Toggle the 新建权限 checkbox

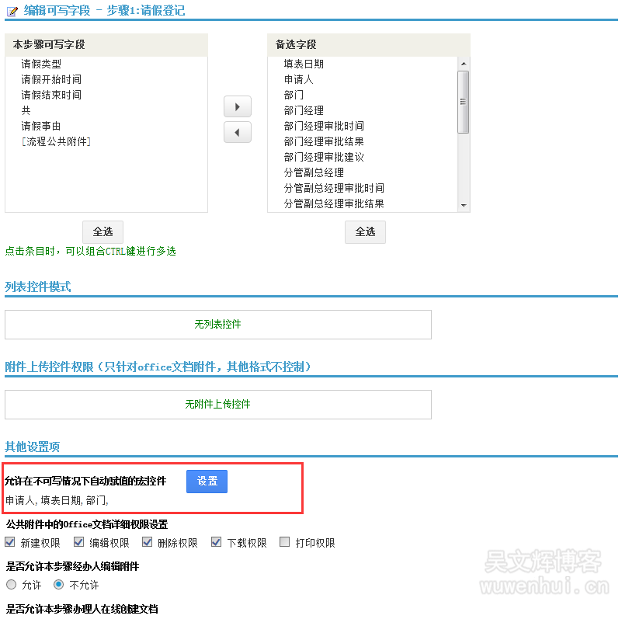11,542
